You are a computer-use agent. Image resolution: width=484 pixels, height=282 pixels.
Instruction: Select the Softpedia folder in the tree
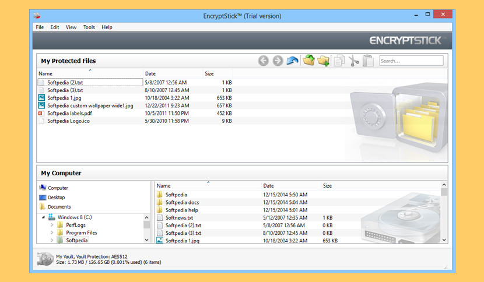pyautogui.click(x=76, y=240)
